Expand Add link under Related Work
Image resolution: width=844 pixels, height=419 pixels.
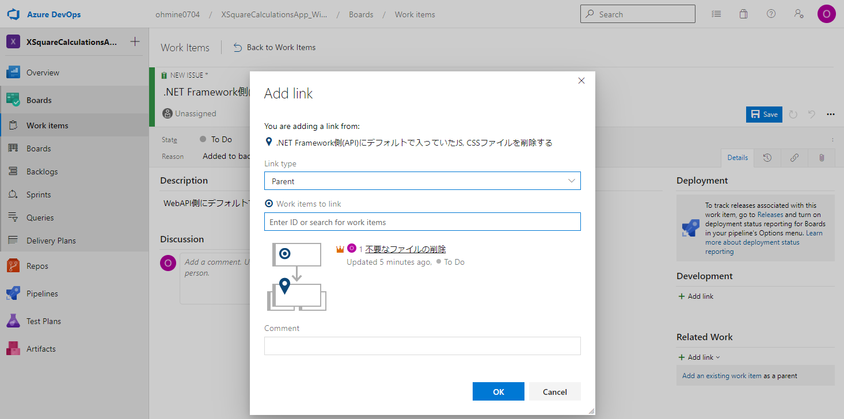point(699,357)
